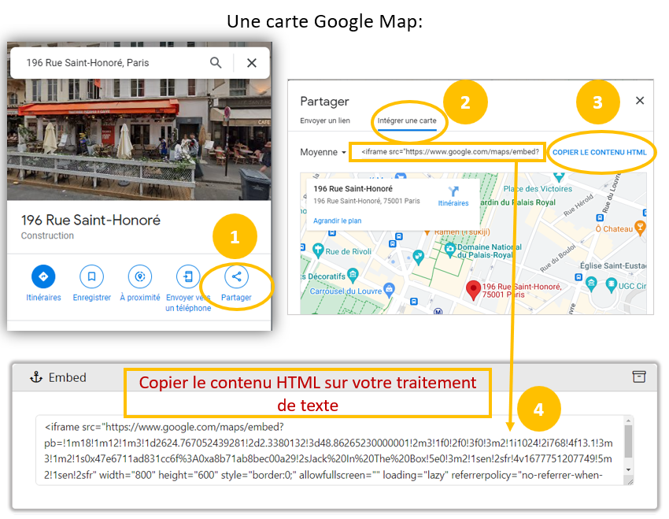Select the Intégrer une carte tab
This screenshot has width=669, height=519.
click(x=407, y=120)
